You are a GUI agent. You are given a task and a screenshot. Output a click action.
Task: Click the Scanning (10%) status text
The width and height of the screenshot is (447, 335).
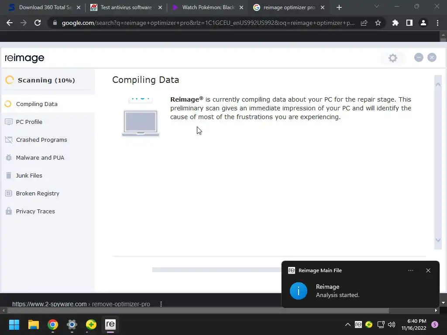click(46, 80)
